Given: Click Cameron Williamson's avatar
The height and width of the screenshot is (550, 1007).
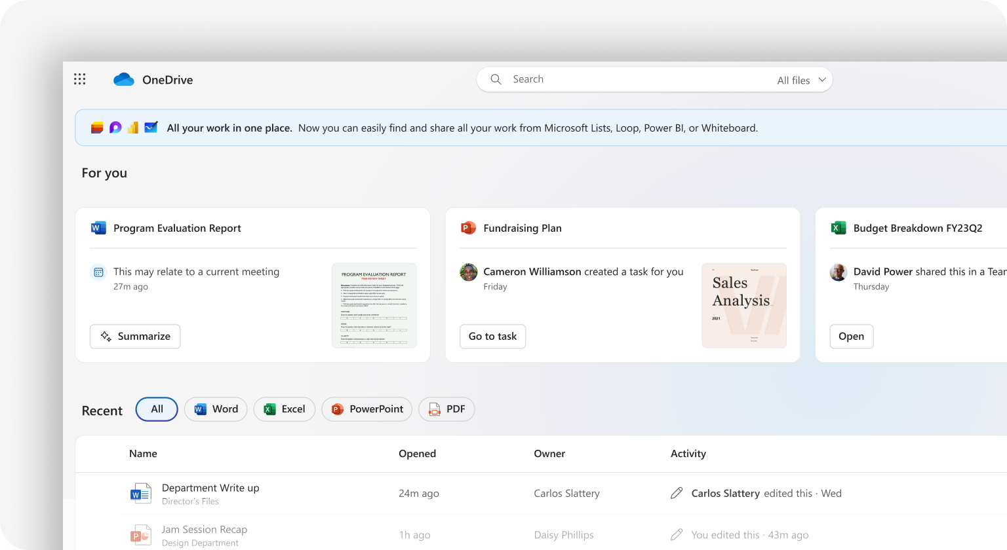Looking at the screenshot, I should point(469,272).
